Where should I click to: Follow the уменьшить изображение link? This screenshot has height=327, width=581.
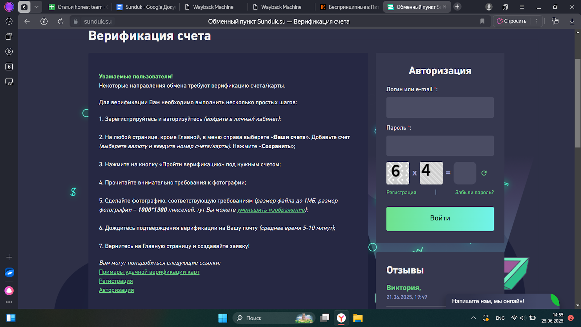(x=271, y=210)
